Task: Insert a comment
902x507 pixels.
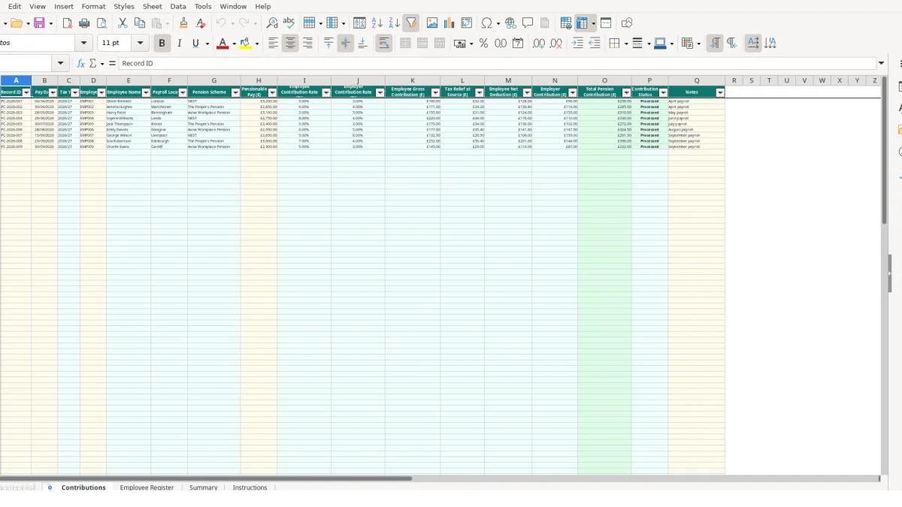Action: click(528, 23)
